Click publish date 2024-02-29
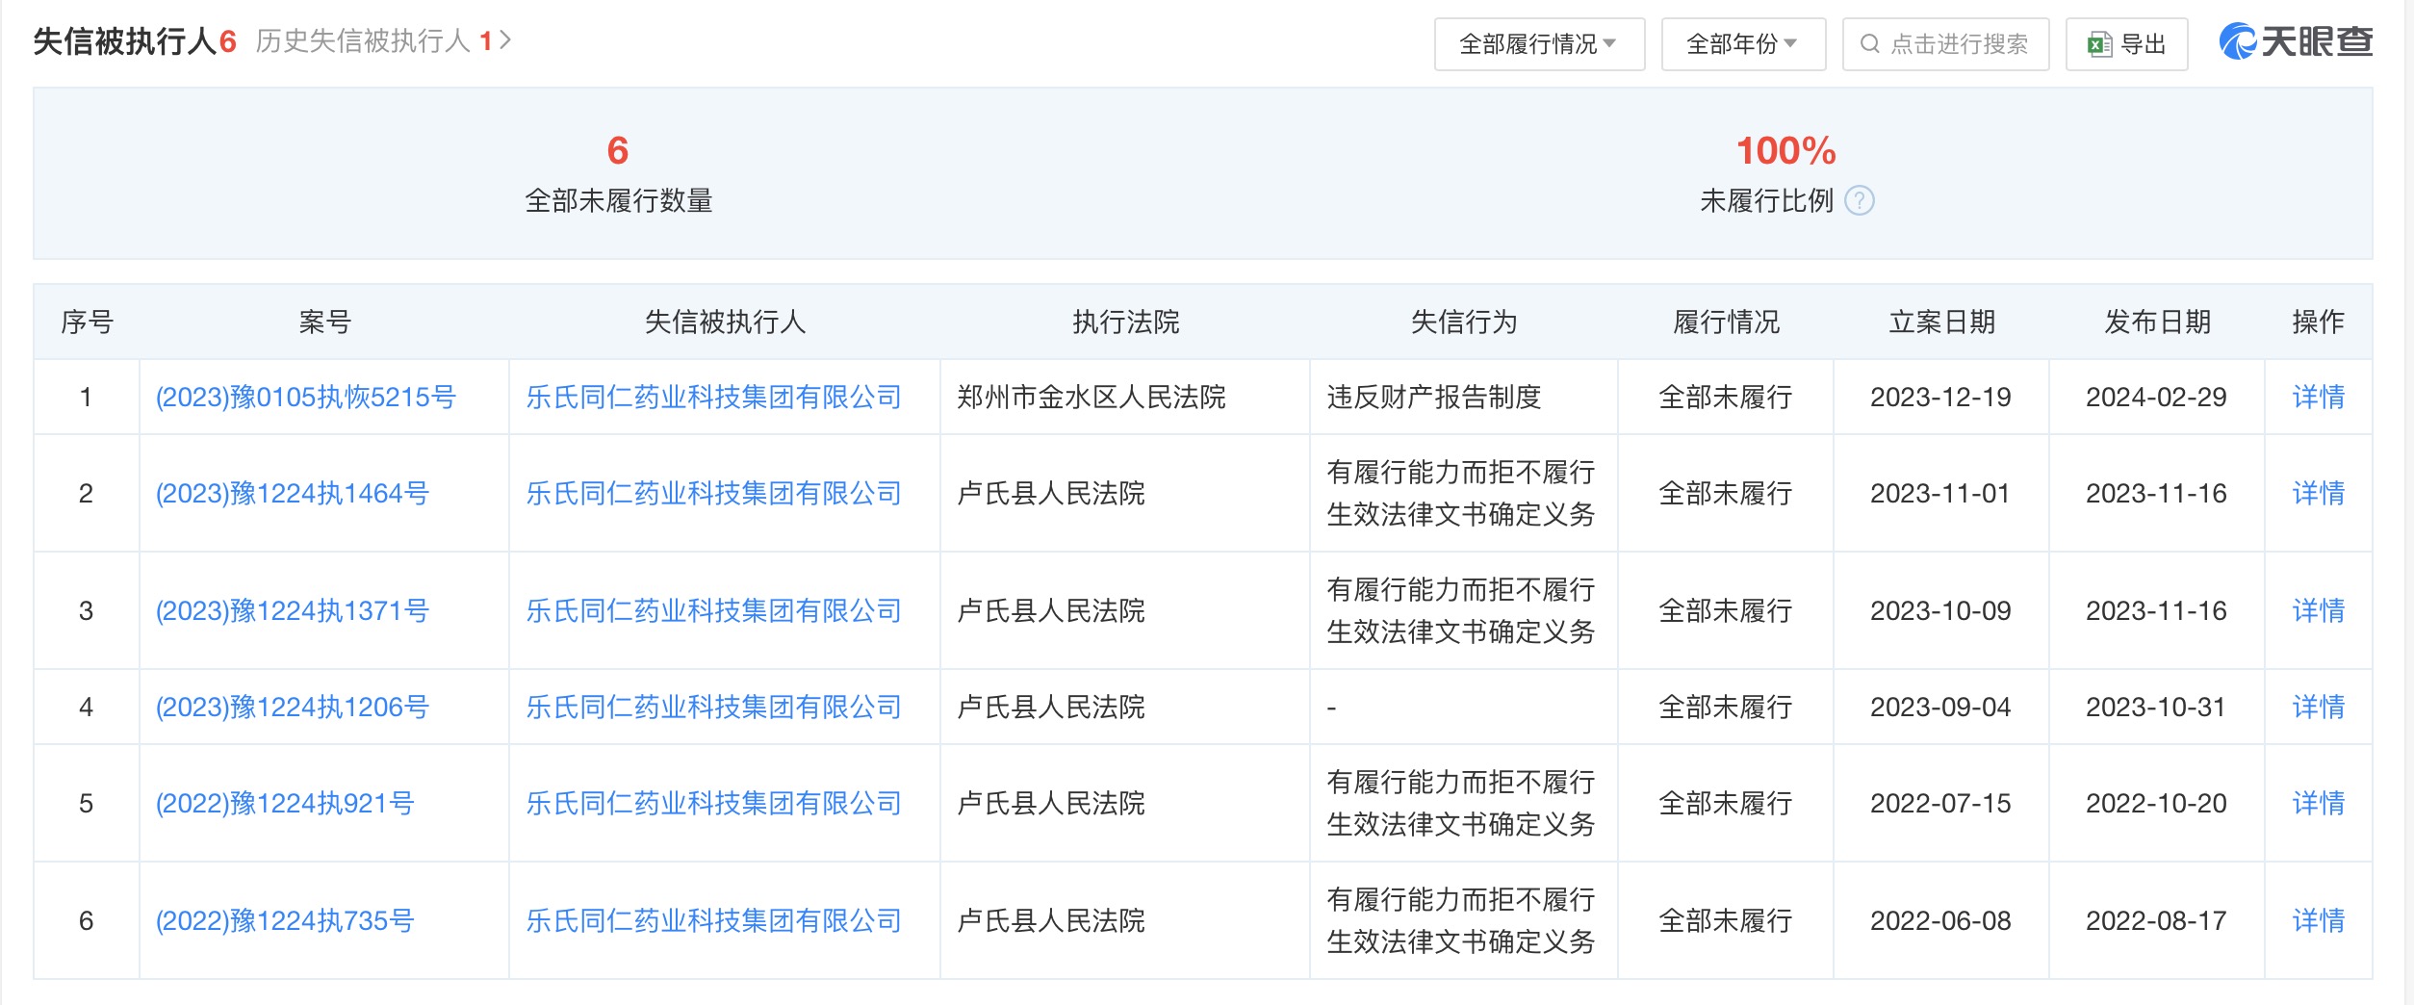 click(x=2156, y=397)
